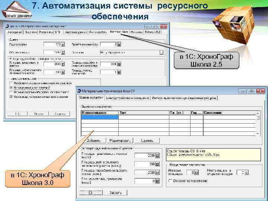Screen dimensions: 268x201
Task: Switch to Адресные данные tab
Action: point(76,32)
